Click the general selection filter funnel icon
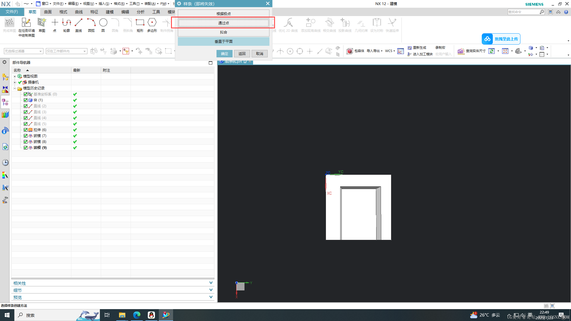 tap(126, 51)
